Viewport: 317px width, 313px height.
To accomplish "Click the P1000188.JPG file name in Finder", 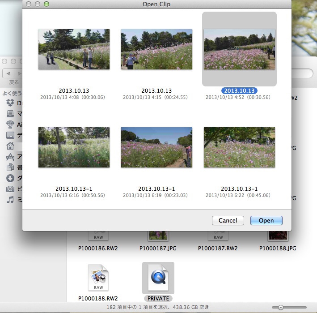I will coord(278,248).
